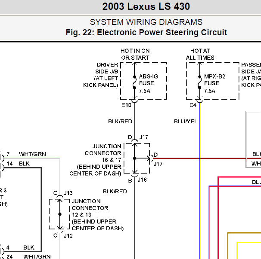Click the junction dot inside connector 16 & 17
The image size is (261, 259).
pyautogui.click(x=134, y=158)
